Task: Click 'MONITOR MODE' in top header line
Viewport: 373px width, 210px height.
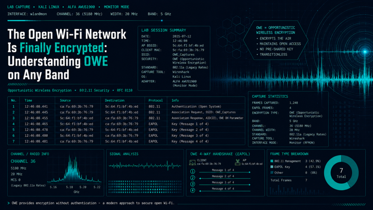Action: 116,7
